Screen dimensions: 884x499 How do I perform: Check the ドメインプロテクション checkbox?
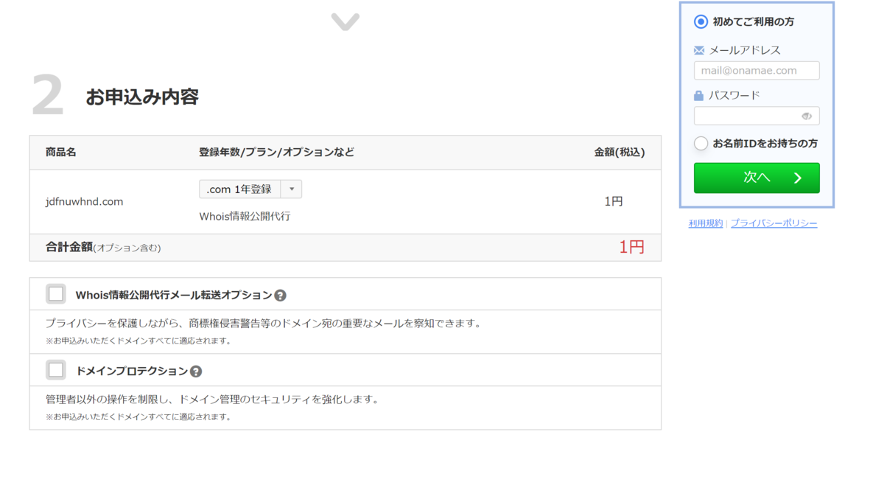pos(56,370)
